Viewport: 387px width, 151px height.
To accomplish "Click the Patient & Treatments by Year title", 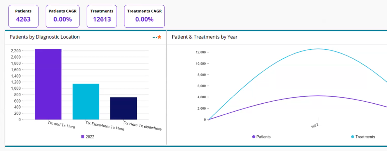I will [x=204, y=37].
